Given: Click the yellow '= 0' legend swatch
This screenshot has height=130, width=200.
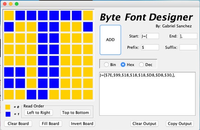Looking at the screenshot, I should click(x=8, y=107).
